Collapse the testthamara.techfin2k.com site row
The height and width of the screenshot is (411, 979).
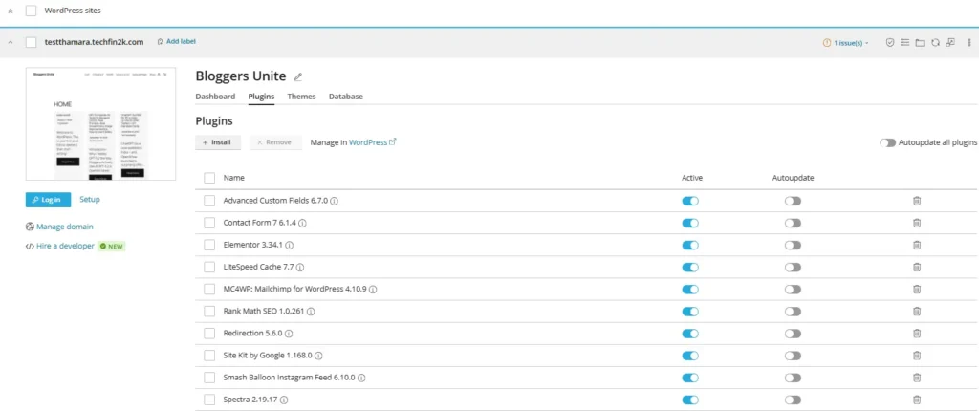coord(10,42)
